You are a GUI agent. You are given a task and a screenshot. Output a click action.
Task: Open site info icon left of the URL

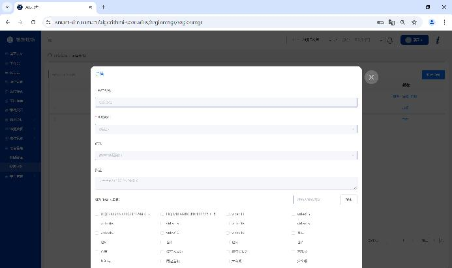point(48,22)
